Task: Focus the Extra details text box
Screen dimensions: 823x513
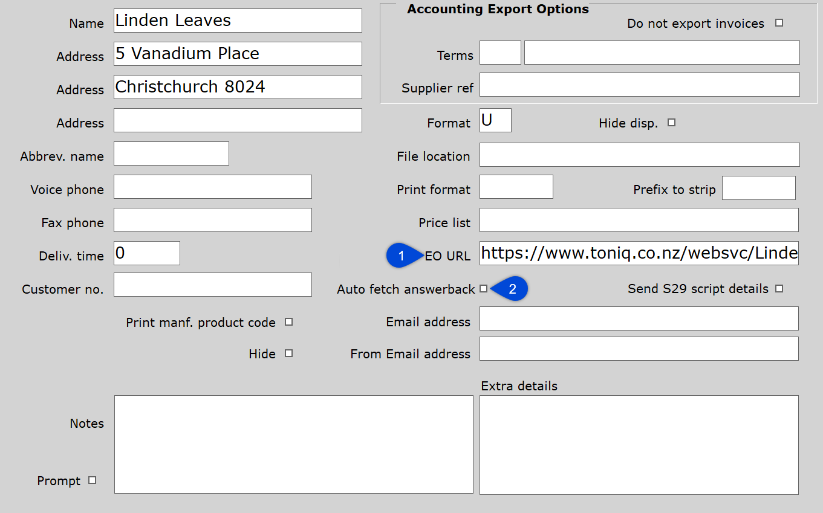Action: 639,444
